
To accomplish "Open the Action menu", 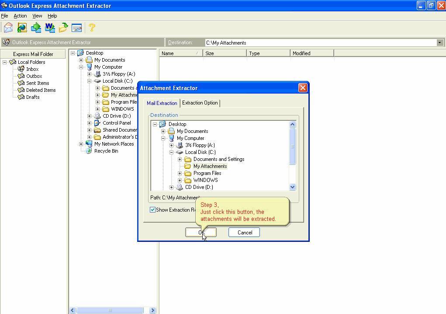I will click(20, 16).
